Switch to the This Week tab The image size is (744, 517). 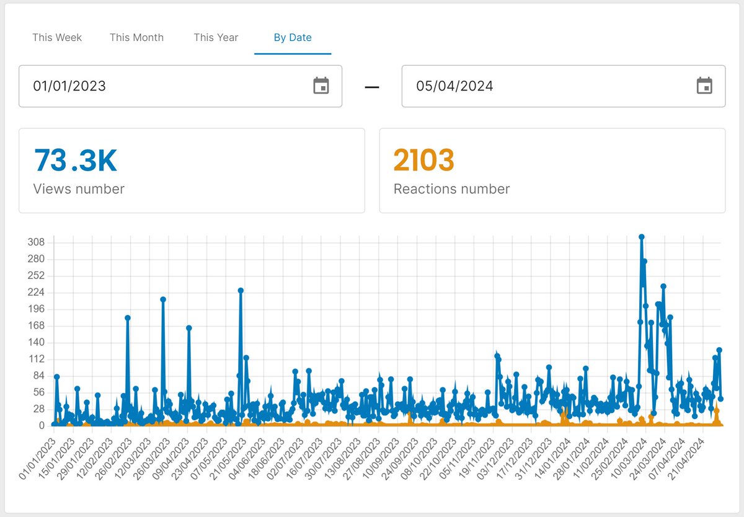[57, 37]
